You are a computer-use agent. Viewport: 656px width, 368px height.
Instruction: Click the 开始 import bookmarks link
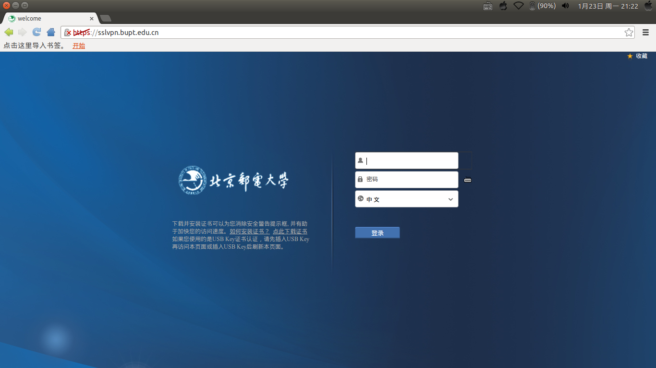[x=79, y=46]
